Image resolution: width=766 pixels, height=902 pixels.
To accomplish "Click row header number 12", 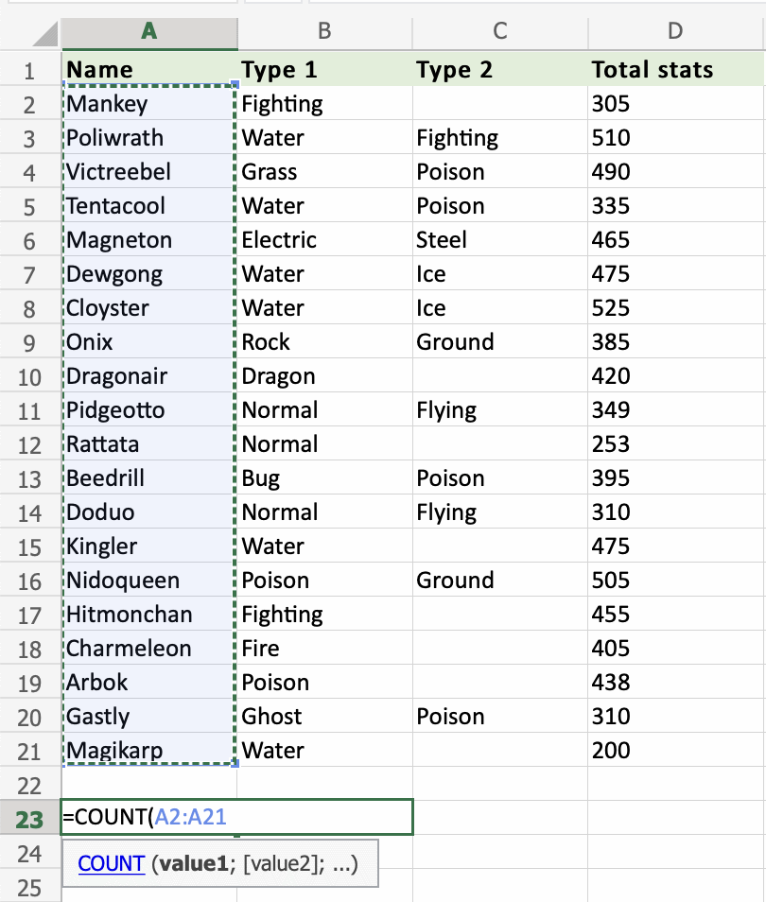I will point(29,444).
